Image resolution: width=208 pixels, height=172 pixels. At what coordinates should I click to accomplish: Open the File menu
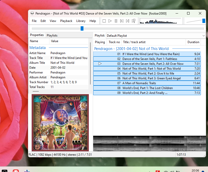pyautogui.click(x=34, y=21)
